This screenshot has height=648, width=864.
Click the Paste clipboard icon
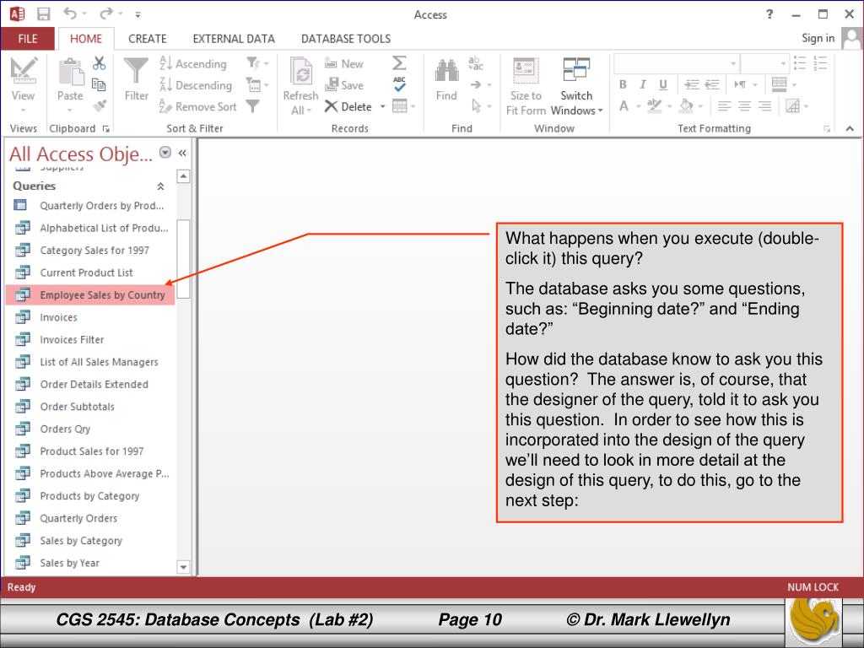pos(71,73)
